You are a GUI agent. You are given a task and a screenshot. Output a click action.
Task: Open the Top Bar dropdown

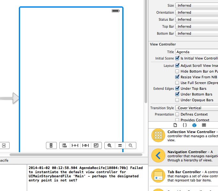pyautogui.click(x=197, y=26)
